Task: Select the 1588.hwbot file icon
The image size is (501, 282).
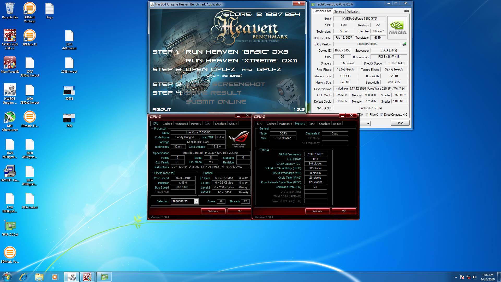Action: point(69,65)
